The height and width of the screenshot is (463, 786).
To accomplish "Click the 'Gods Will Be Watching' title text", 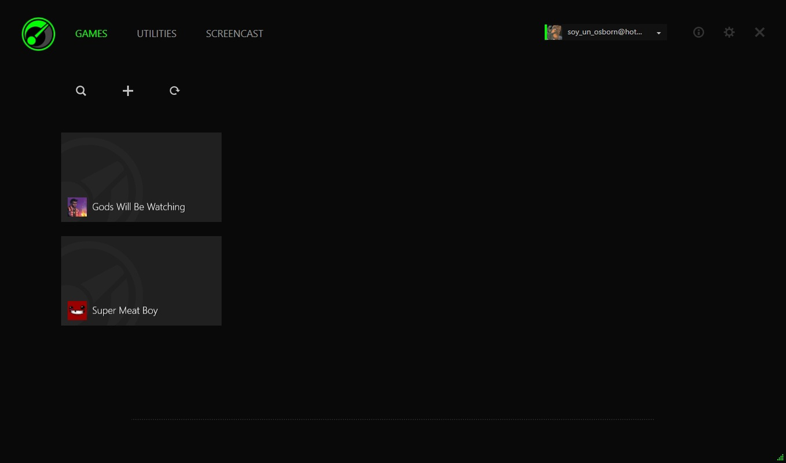I will 138,207.
